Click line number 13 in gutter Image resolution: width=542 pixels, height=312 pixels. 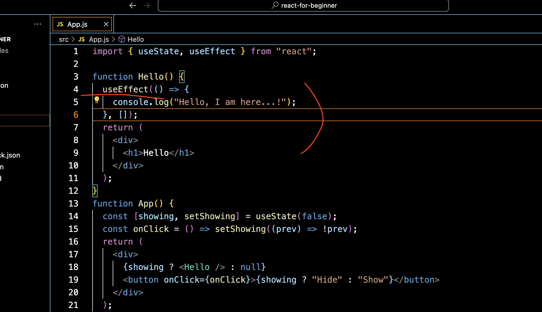(73, 204)
